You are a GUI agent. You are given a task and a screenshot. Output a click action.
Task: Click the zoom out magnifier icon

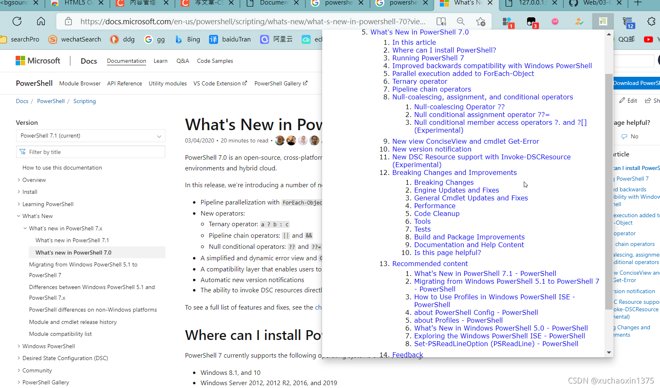click(461, 21)
